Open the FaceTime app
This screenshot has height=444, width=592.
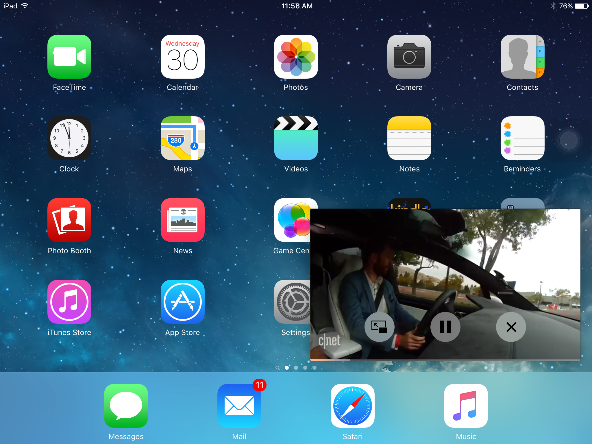[x=69, y=57]
